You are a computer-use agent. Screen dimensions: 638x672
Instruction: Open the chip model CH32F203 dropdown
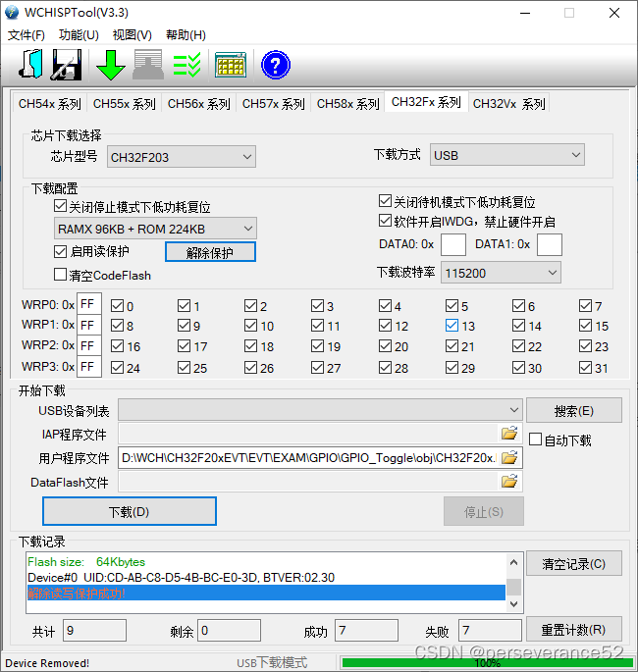(x=182, y=157)
